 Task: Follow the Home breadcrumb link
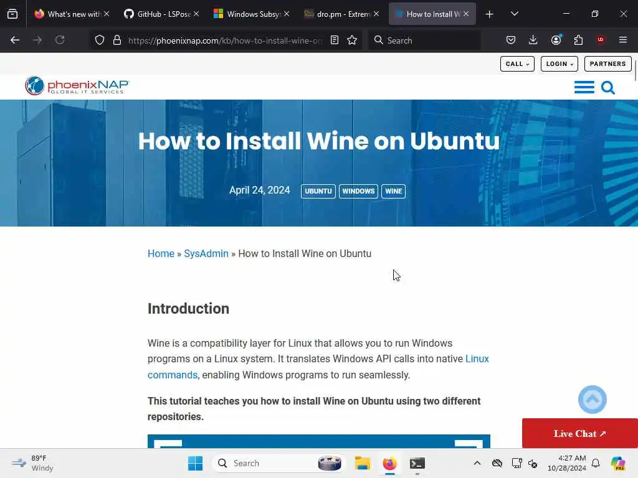point(161,254)
